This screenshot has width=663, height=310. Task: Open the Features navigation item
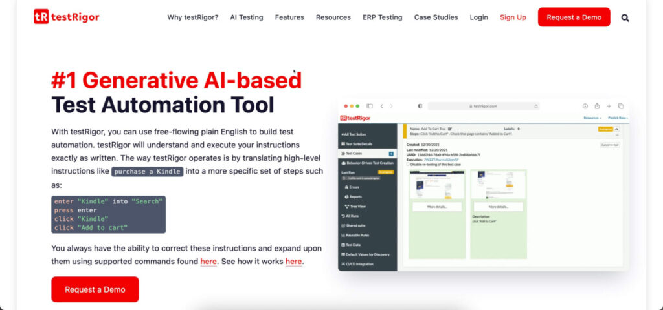289,17
